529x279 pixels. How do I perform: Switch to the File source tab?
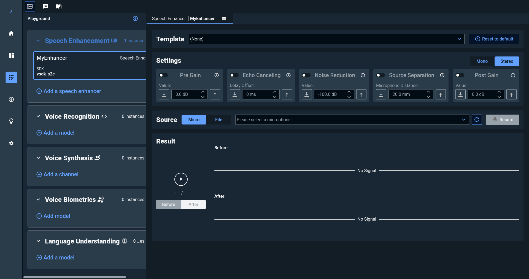click(x=218, y=120)
